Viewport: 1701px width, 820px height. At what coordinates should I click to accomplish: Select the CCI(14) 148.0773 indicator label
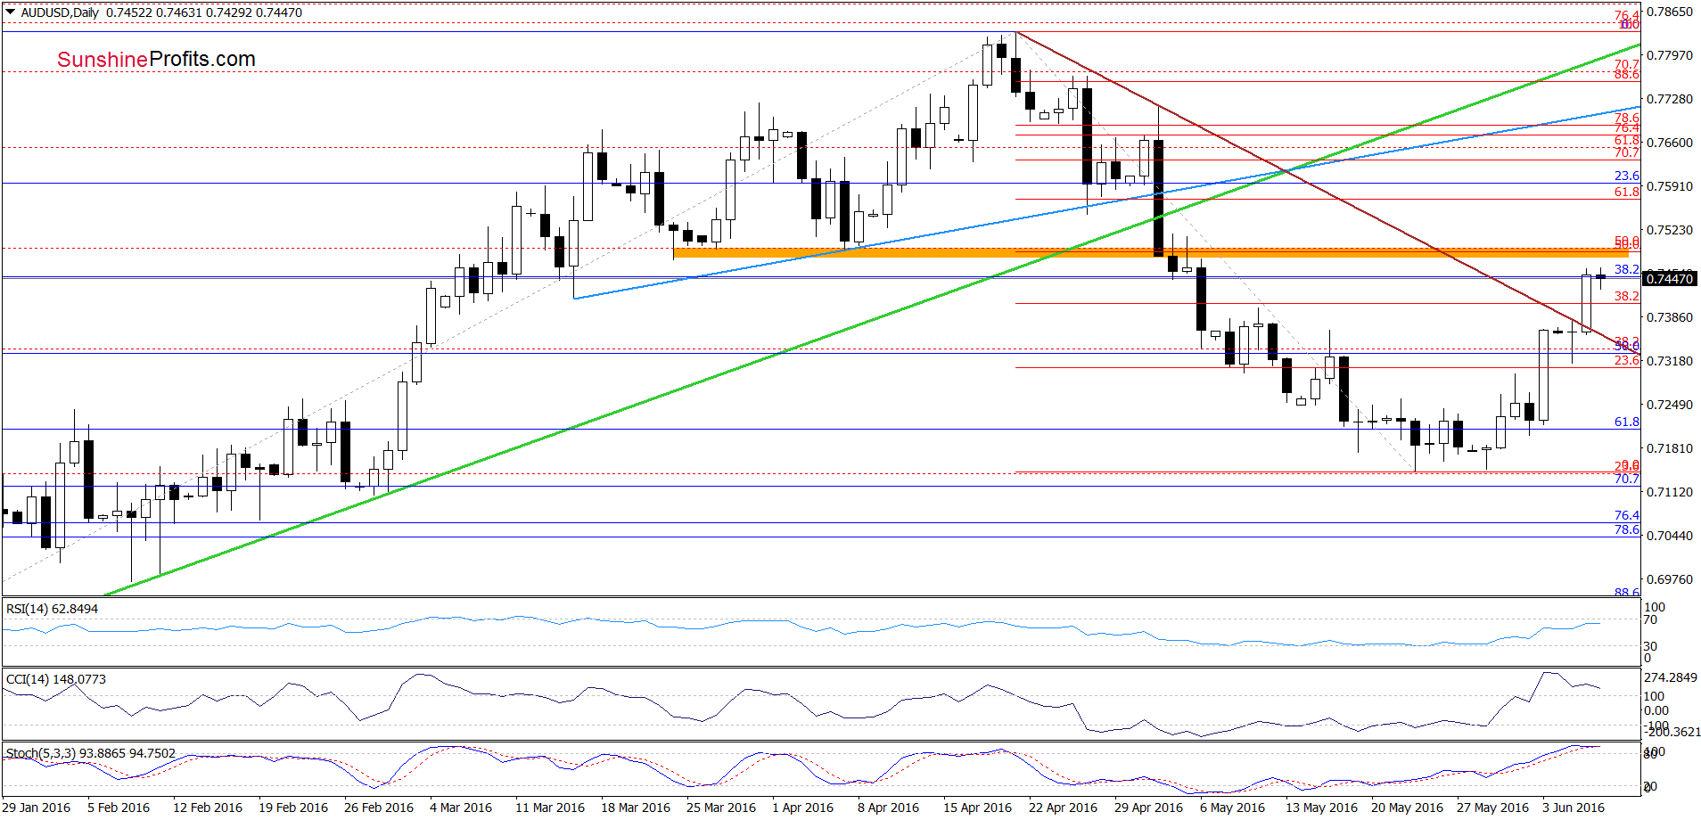pyautogui.click(x=55, y=679)
